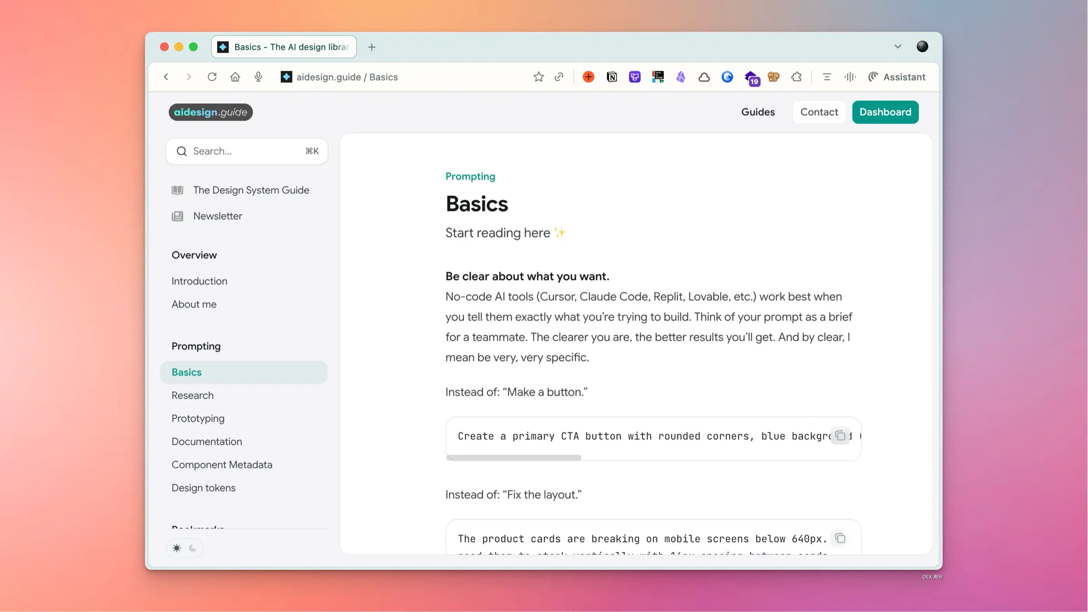The height and width of the screenshot is (612, 1088).
Task: Click the horizontal scrollbar in code block
Action: (x=514, y=457)
